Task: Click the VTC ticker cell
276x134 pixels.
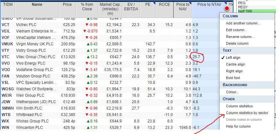Action: click(x=5, y=57)
